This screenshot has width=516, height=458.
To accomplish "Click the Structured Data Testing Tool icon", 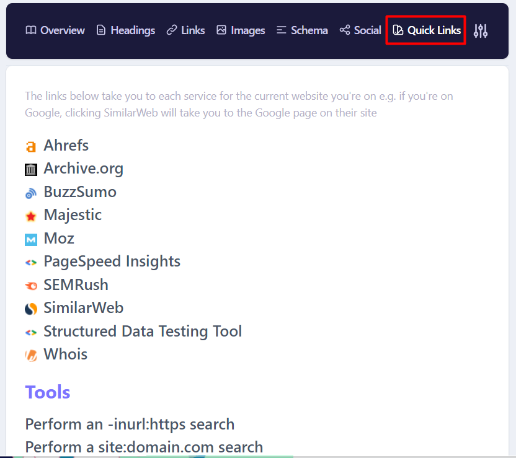I will click(31, 332).
